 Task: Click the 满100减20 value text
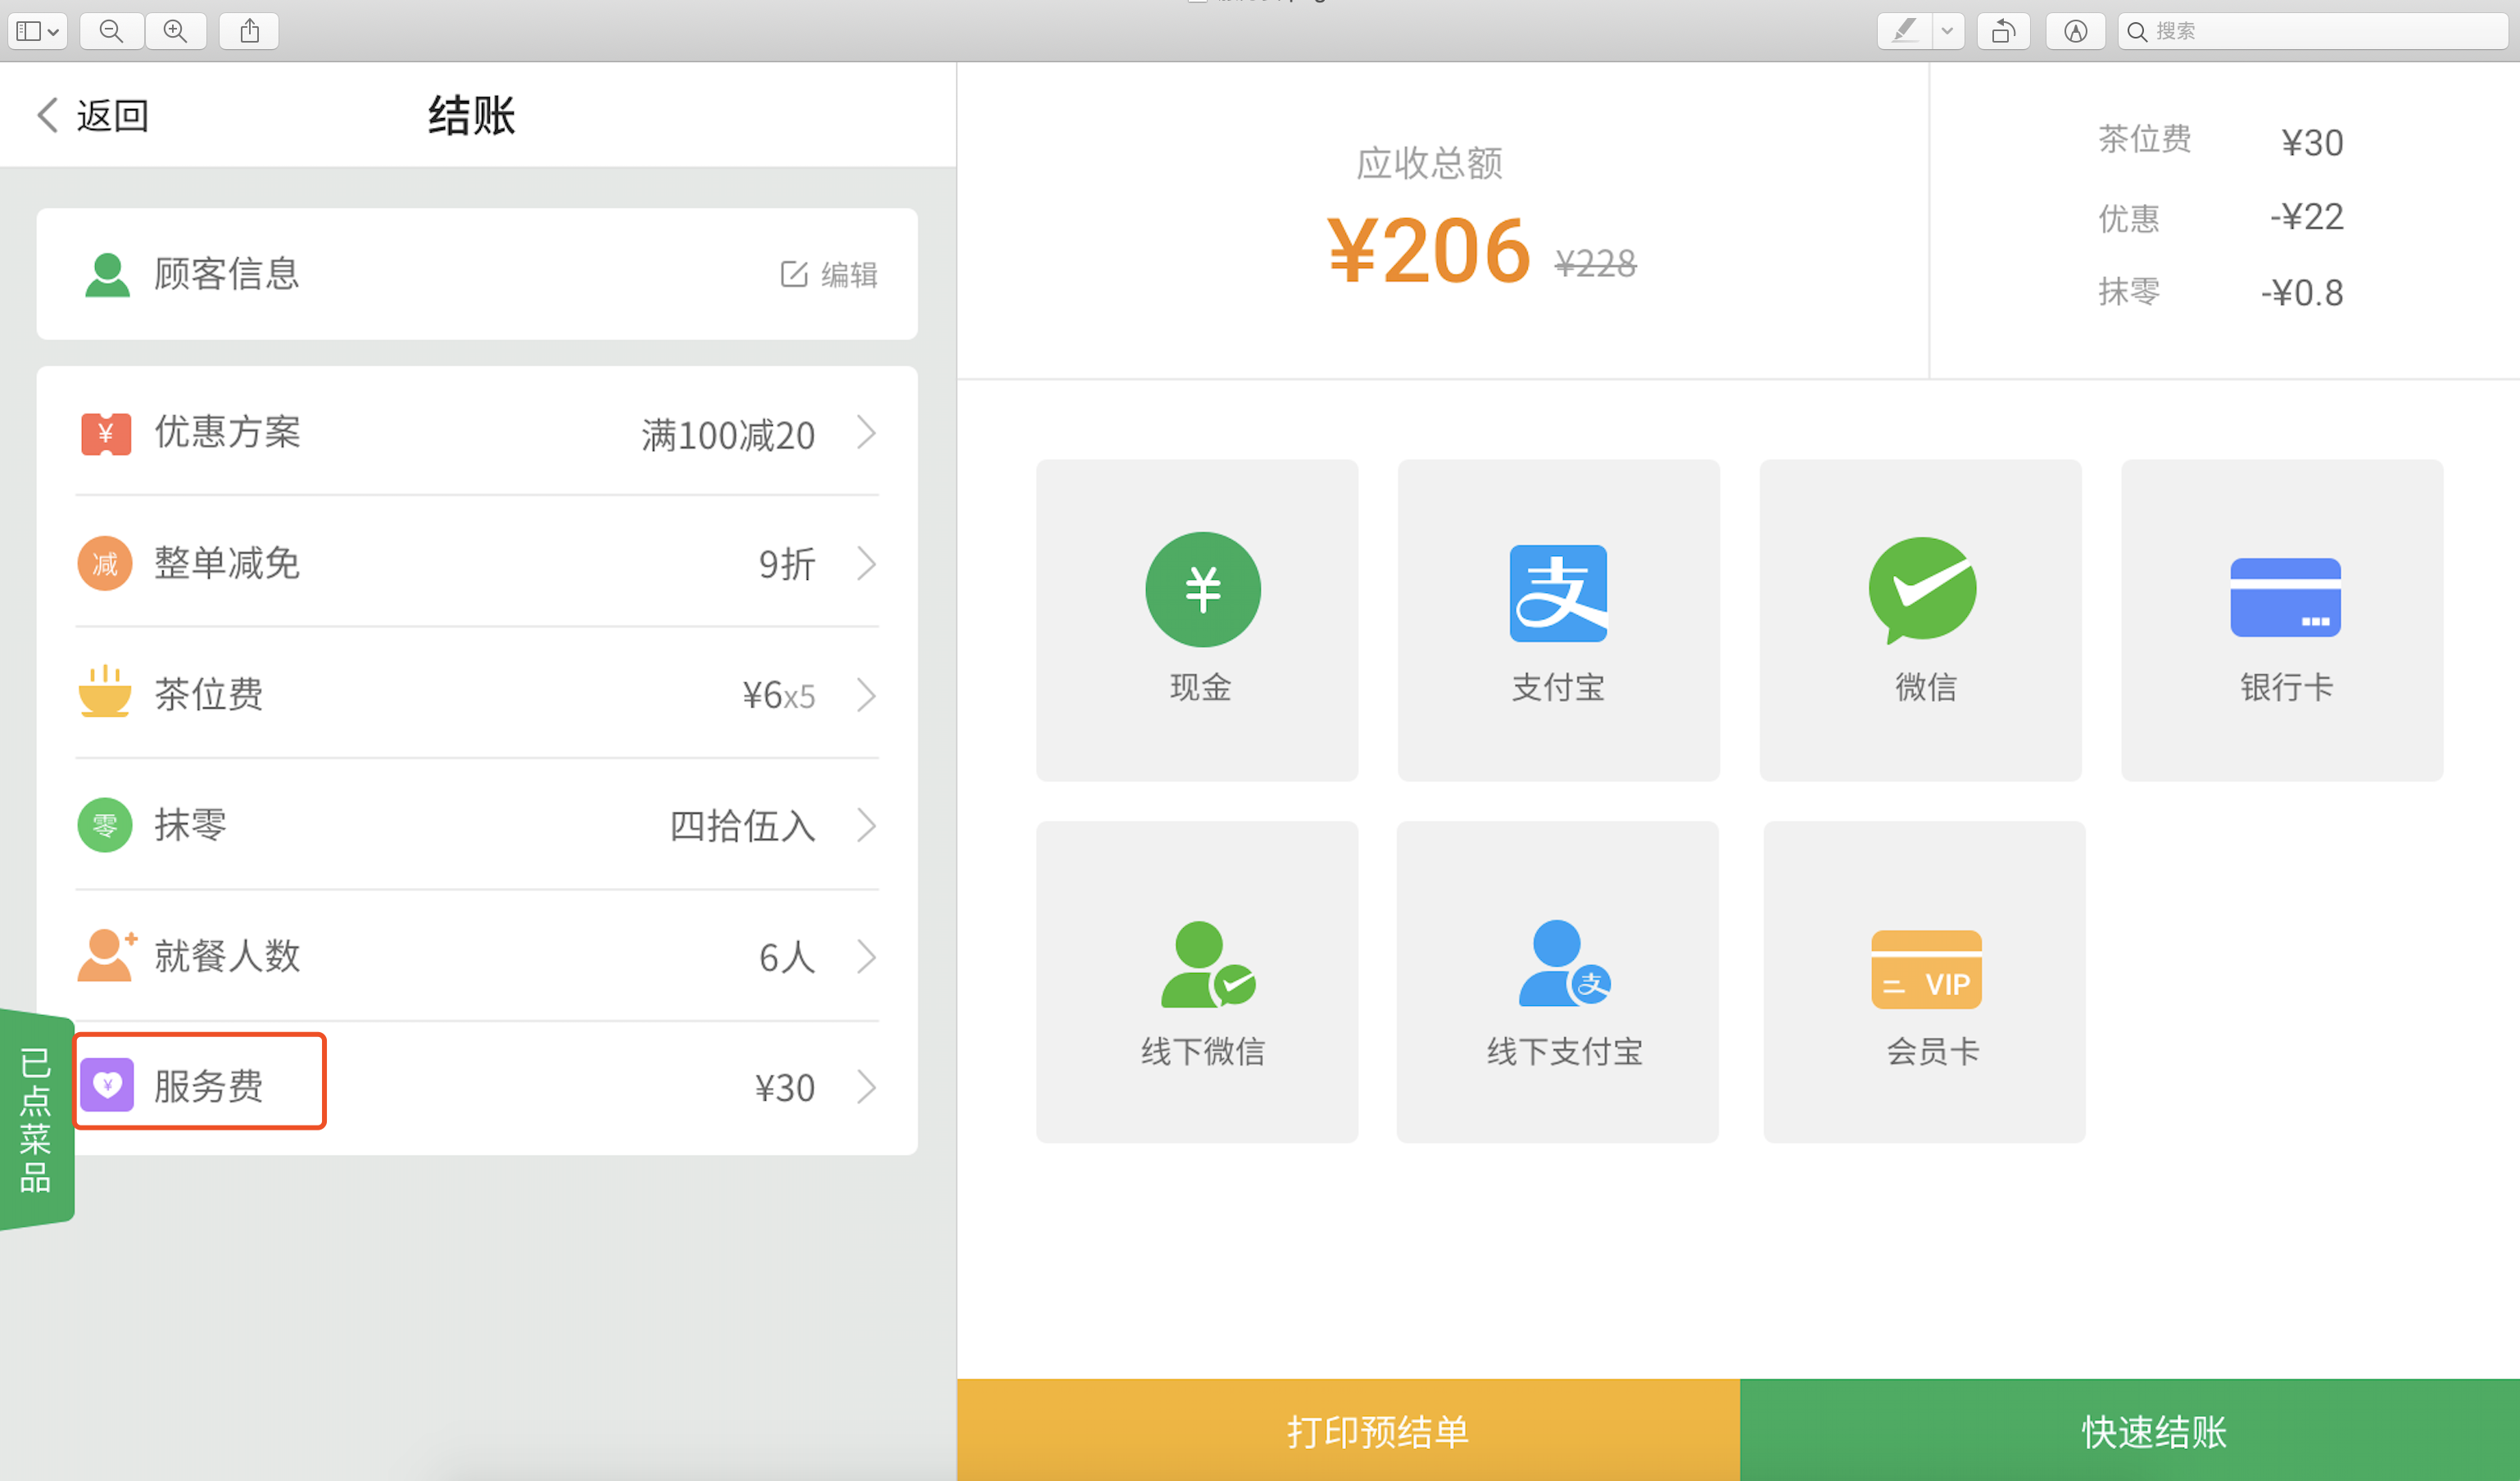tap(728, 435)
